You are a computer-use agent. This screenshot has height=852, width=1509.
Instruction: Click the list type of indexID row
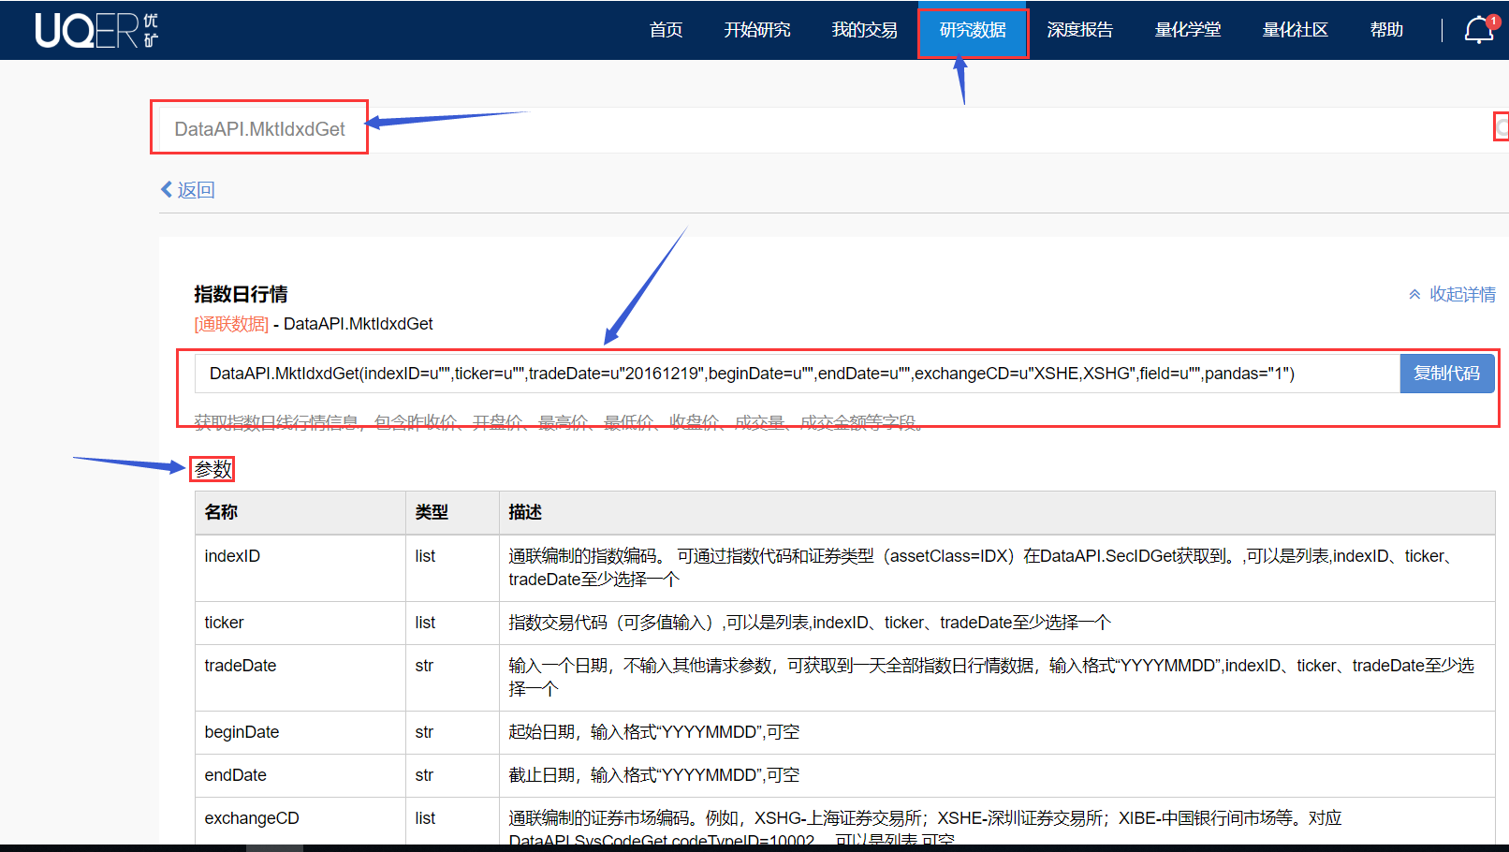tap(425, 556)
